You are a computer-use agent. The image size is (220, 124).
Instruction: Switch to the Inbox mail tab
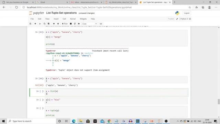pos(86,2)
